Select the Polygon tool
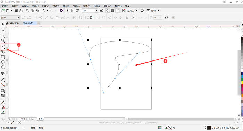Viewport: 243px width, 131px height. [3, 67]
